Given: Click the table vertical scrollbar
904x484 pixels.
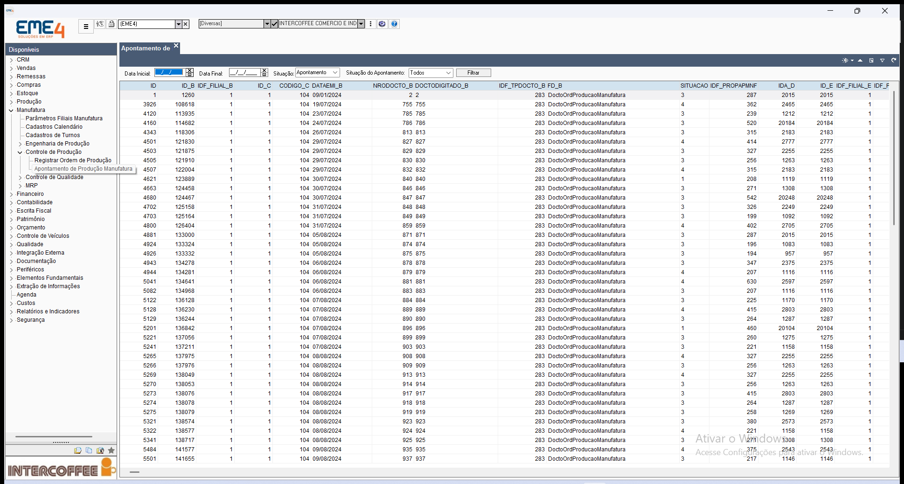Looking at the screenshot, I should pyautogui.click(x=894, y=159).
